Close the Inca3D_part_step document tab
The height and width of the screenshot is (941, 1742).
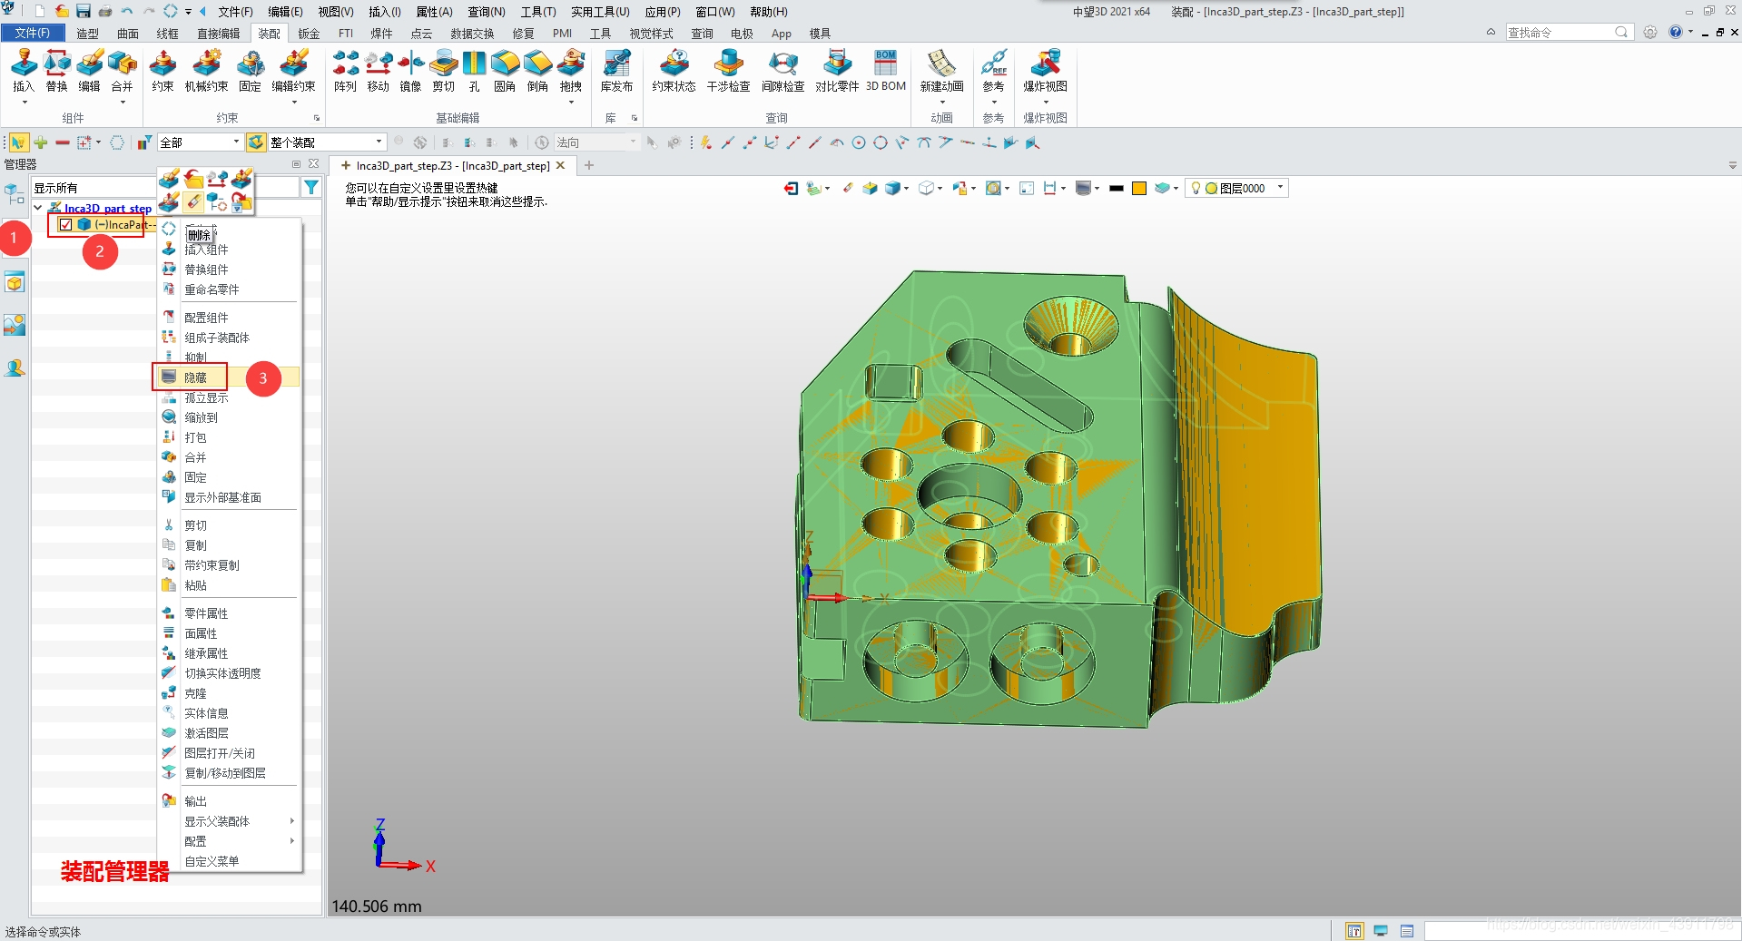[561, 165]
